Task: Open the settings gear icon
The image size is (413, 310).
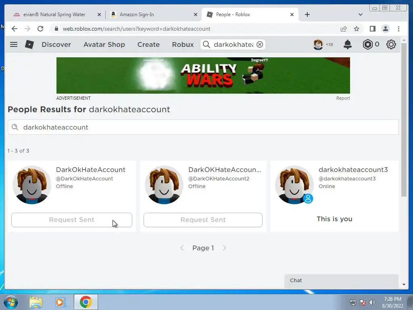Action: (391, 44)
